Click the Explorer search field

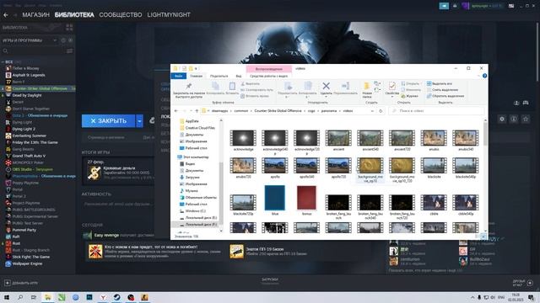436,111
